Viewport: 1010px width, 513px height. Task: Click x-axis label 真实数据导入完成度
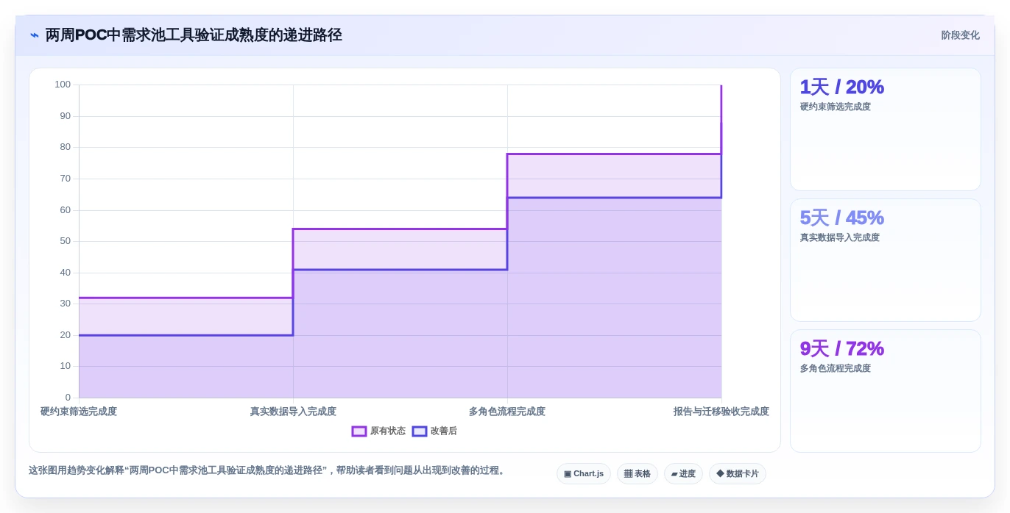coord(293,412)
